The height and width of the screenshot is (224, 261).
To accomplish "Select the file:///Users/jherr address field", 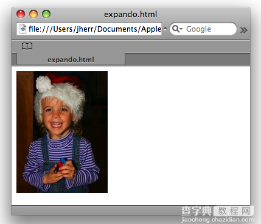I will (89, 29).
